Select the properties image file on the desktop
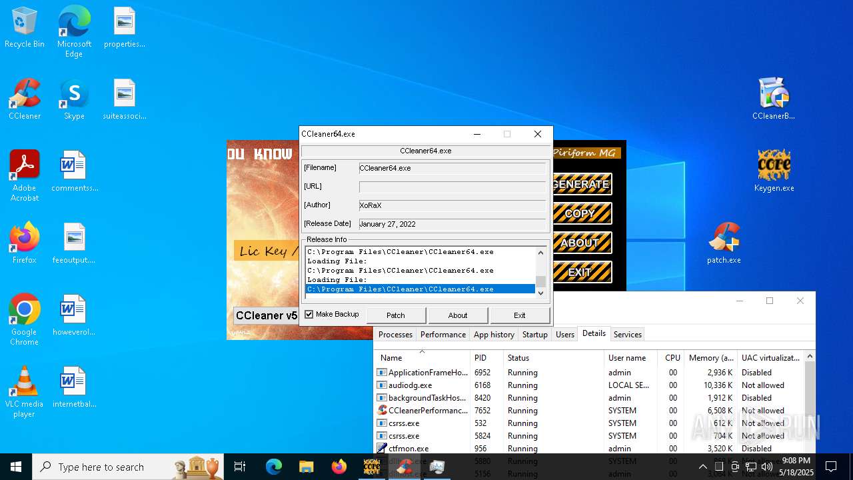The height and width of the screenshot is (480, 853). tap(125, 28)
